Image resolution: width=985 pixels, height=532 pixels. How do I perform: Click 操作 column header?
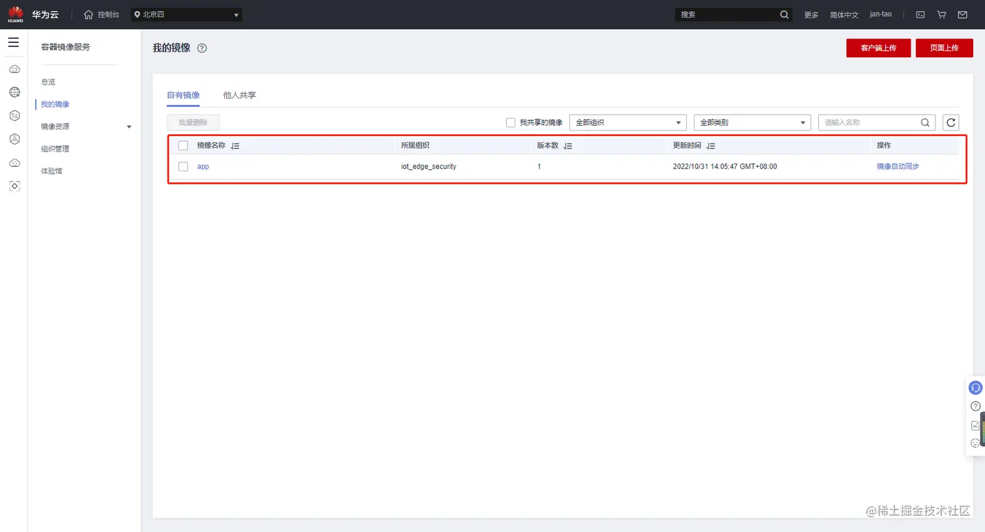point(883,145)
